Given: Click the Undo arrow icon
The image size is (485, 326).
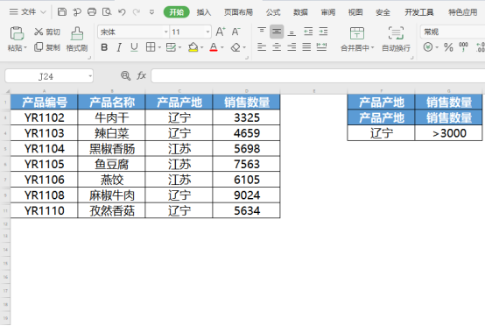Looking at the screenshot, I should click(122, 12).
